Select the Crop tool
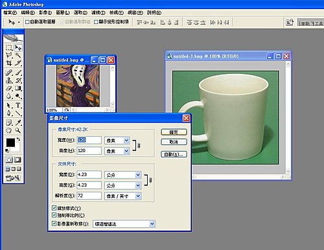The image size is (324, 250). coord(9,63)
